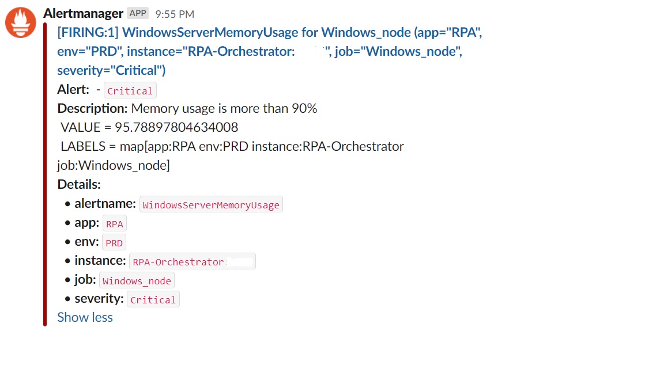Click the RPA app code badge

point(114,223)
